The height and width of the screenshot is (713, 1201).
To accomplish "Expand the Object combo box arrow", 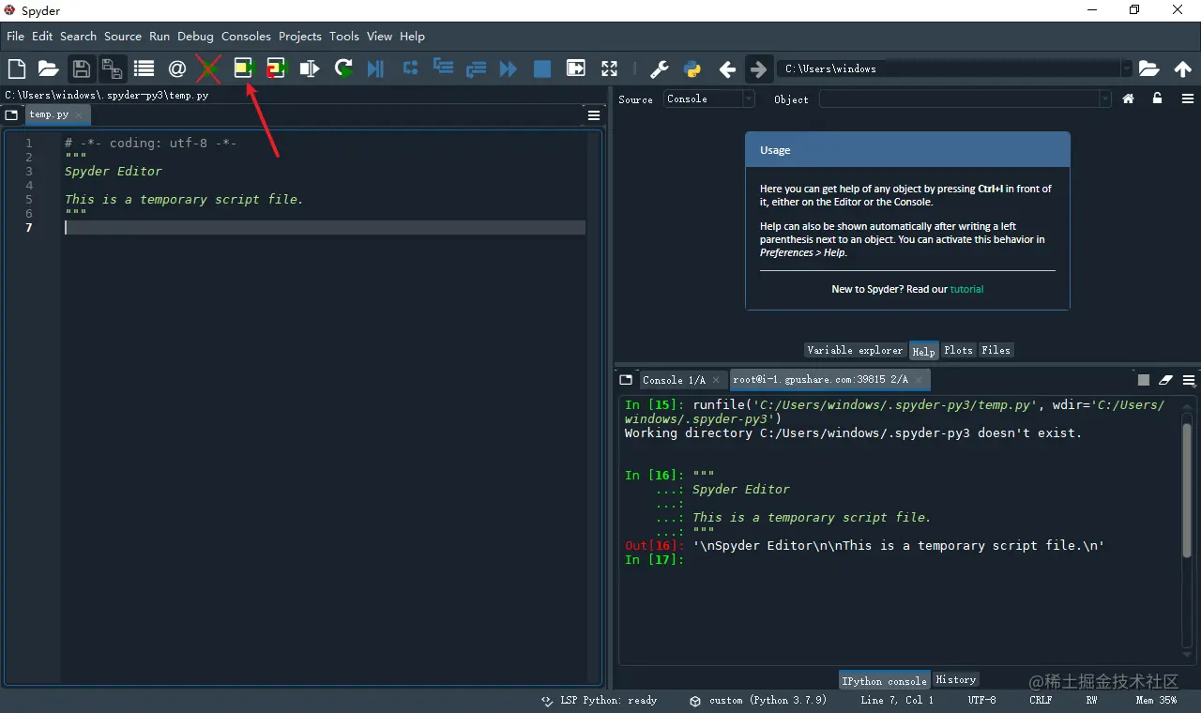I will click(x=1105, y=99).
